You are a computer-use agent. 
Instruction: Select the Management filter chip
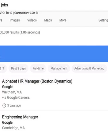59,68
